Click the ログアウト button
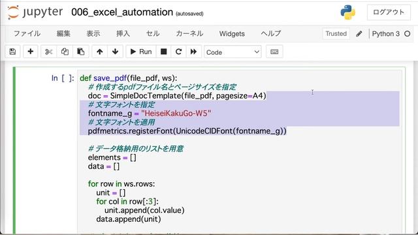This screenshot has height=235, width=418. click(x=389, y=12)
